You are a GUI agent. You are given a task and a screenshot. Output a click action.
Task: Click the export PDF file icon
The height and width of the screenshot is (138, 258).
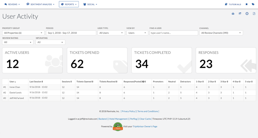coord(254,14)
